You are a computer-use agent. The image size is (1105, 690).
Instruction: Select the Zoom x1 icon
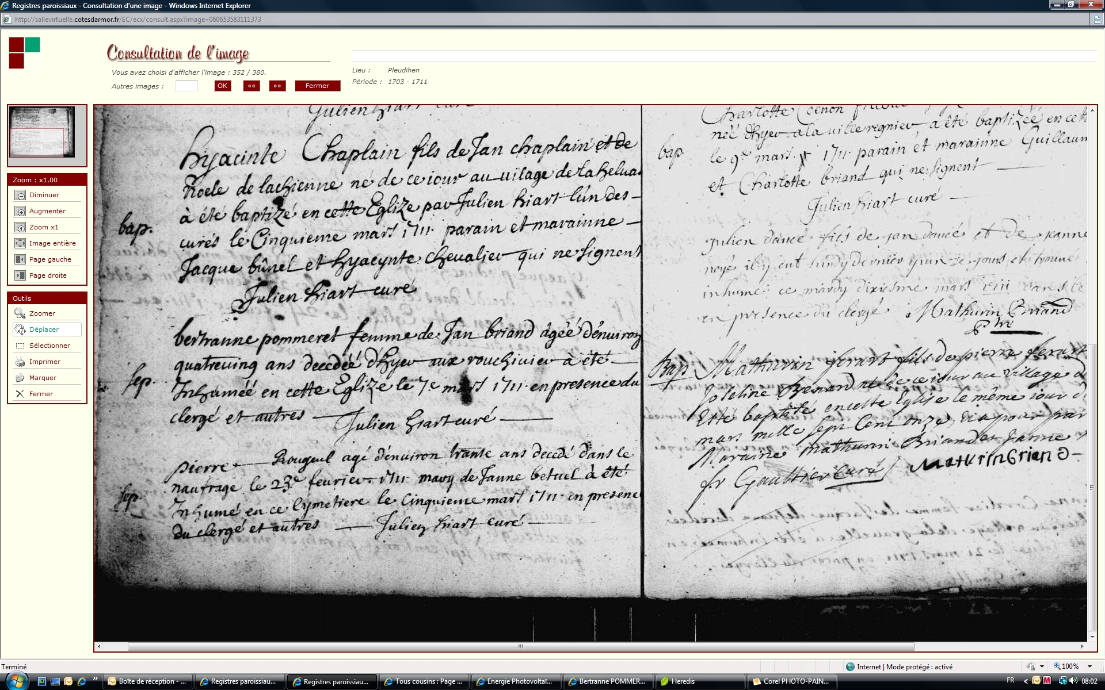20,228
